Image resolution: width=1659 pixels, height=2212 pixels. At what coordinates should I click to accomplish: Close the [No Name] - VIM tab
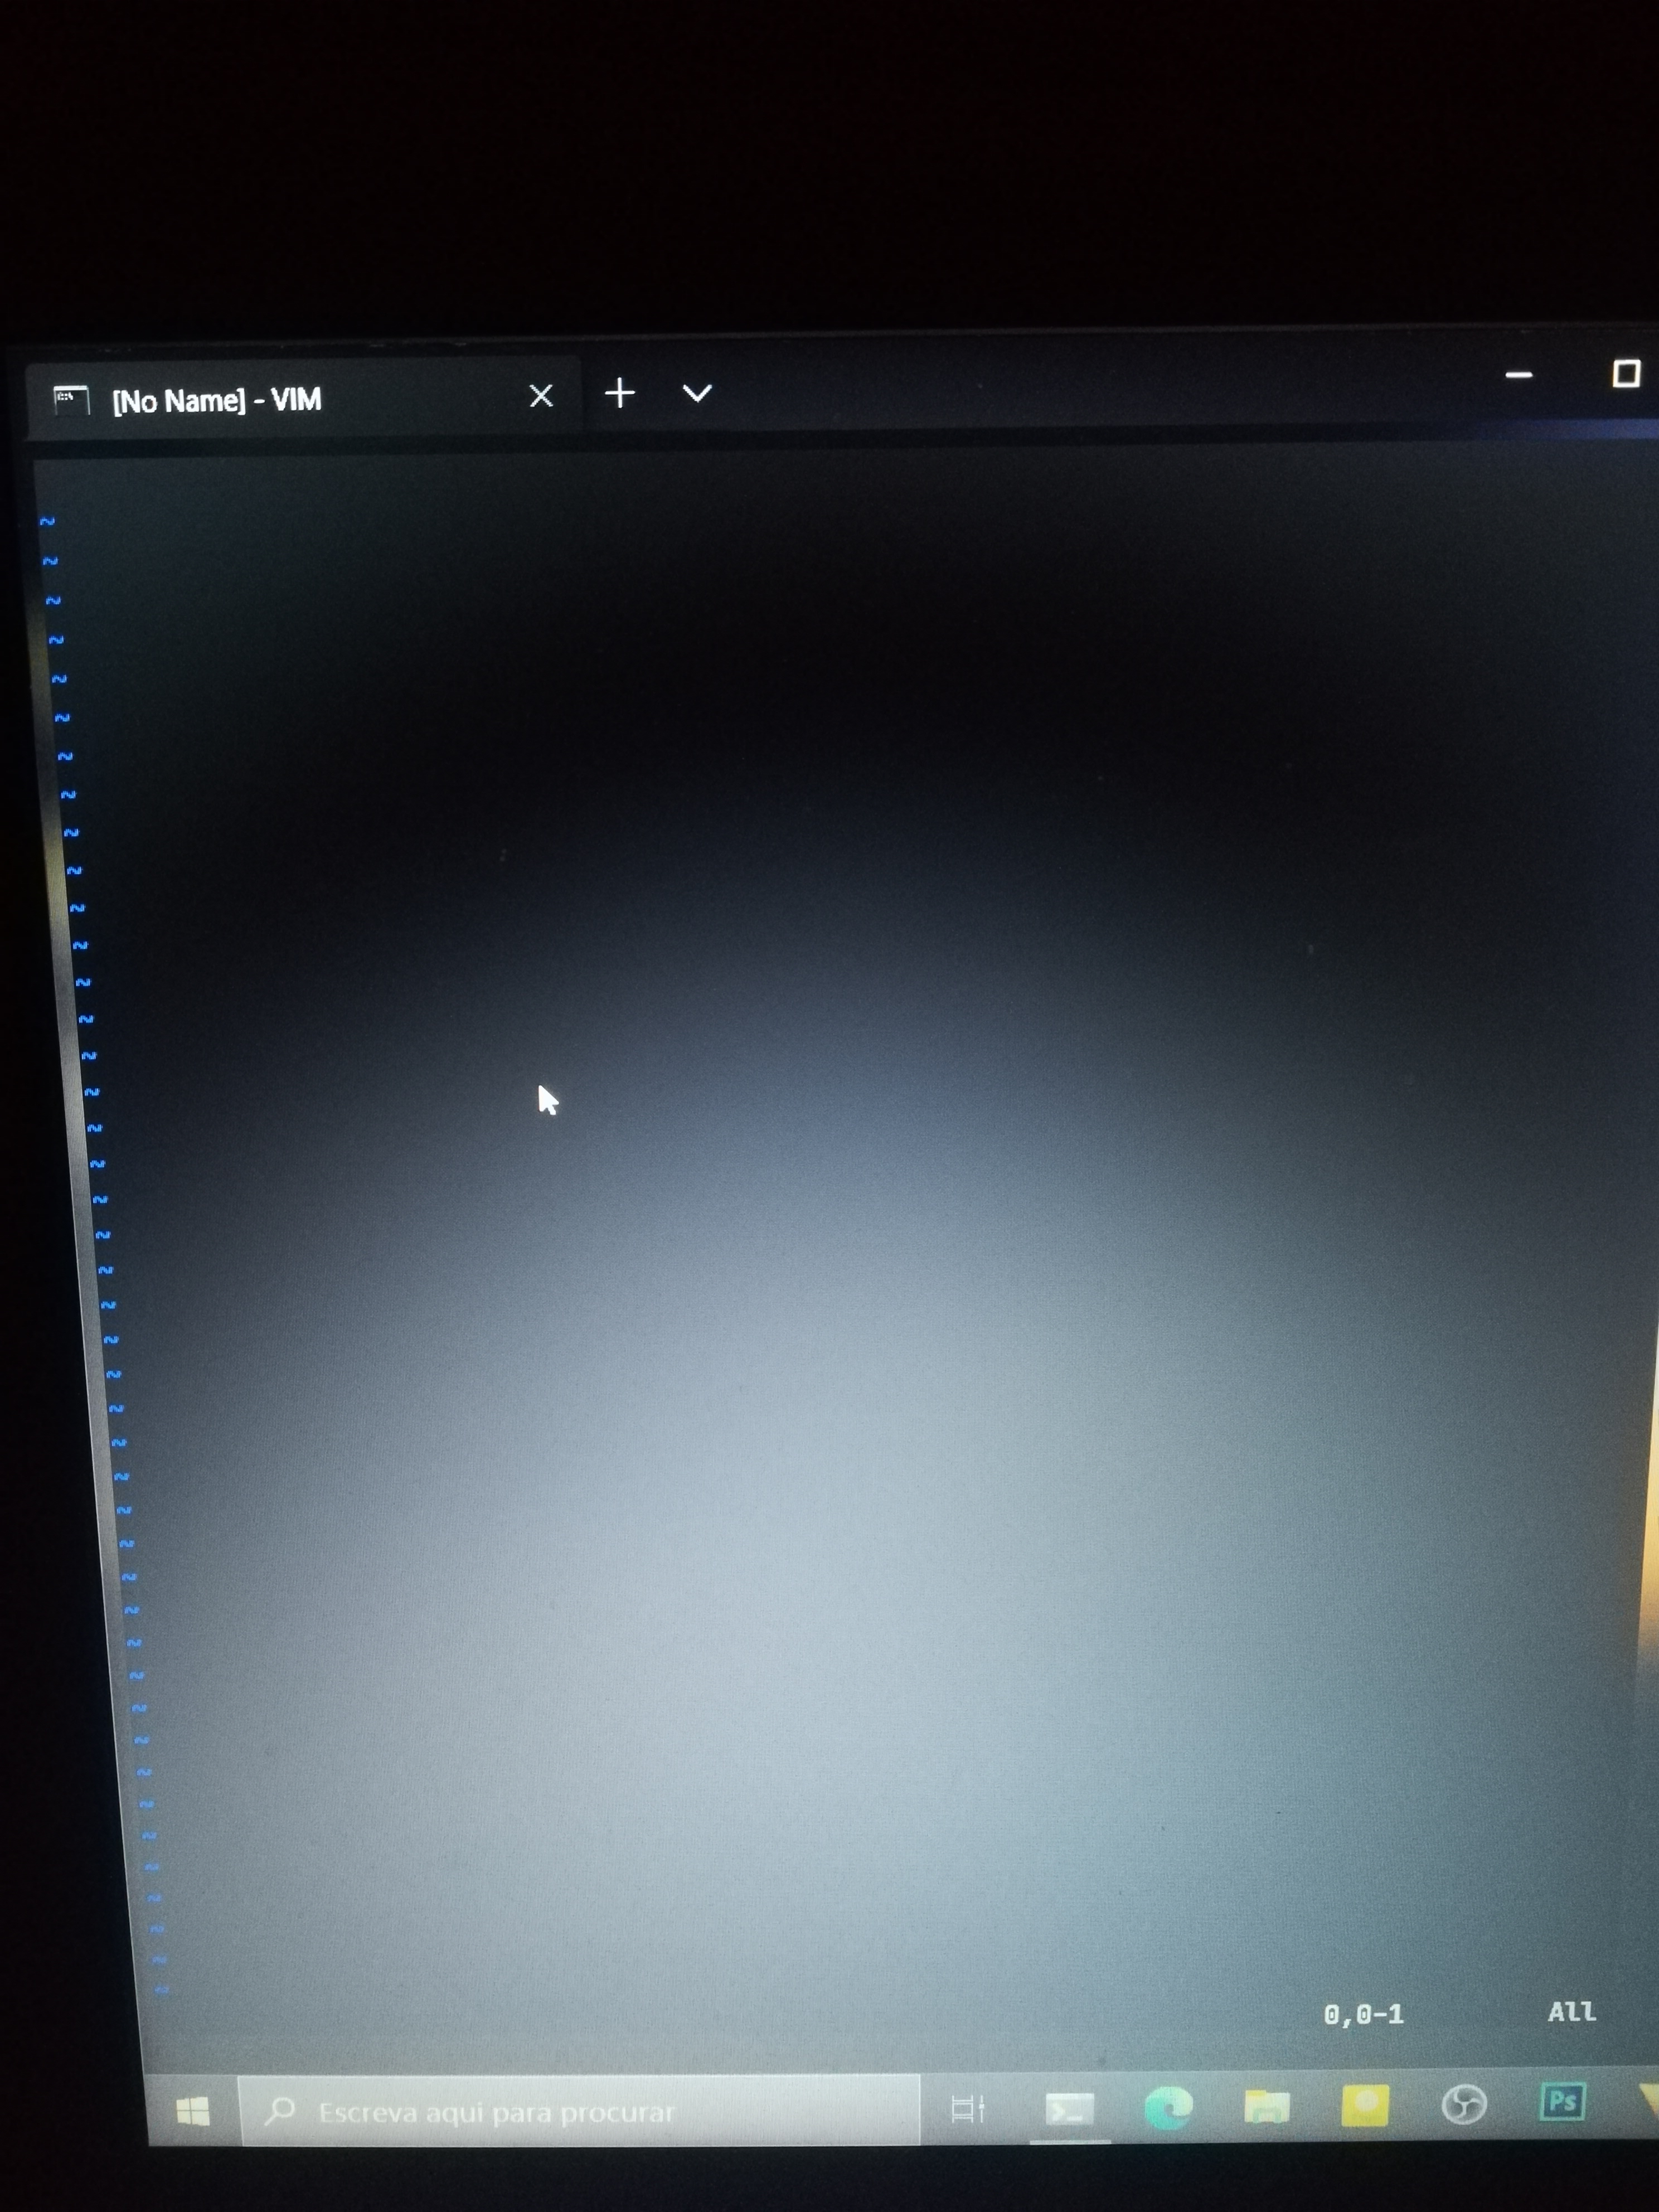[x=541, y=396]
